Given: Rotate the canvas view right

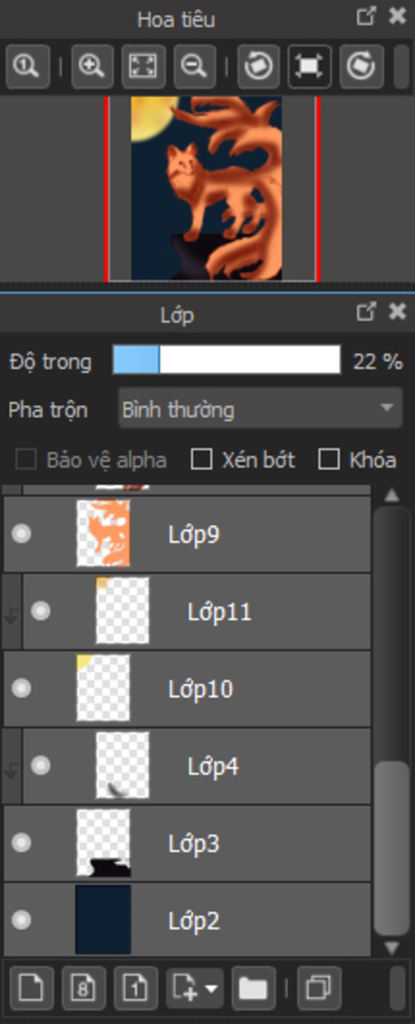Looking at the screenshot, I should click(362, 66).
